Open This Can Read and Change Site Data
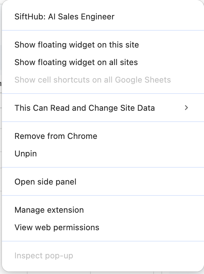 click(x=84, y=108)
